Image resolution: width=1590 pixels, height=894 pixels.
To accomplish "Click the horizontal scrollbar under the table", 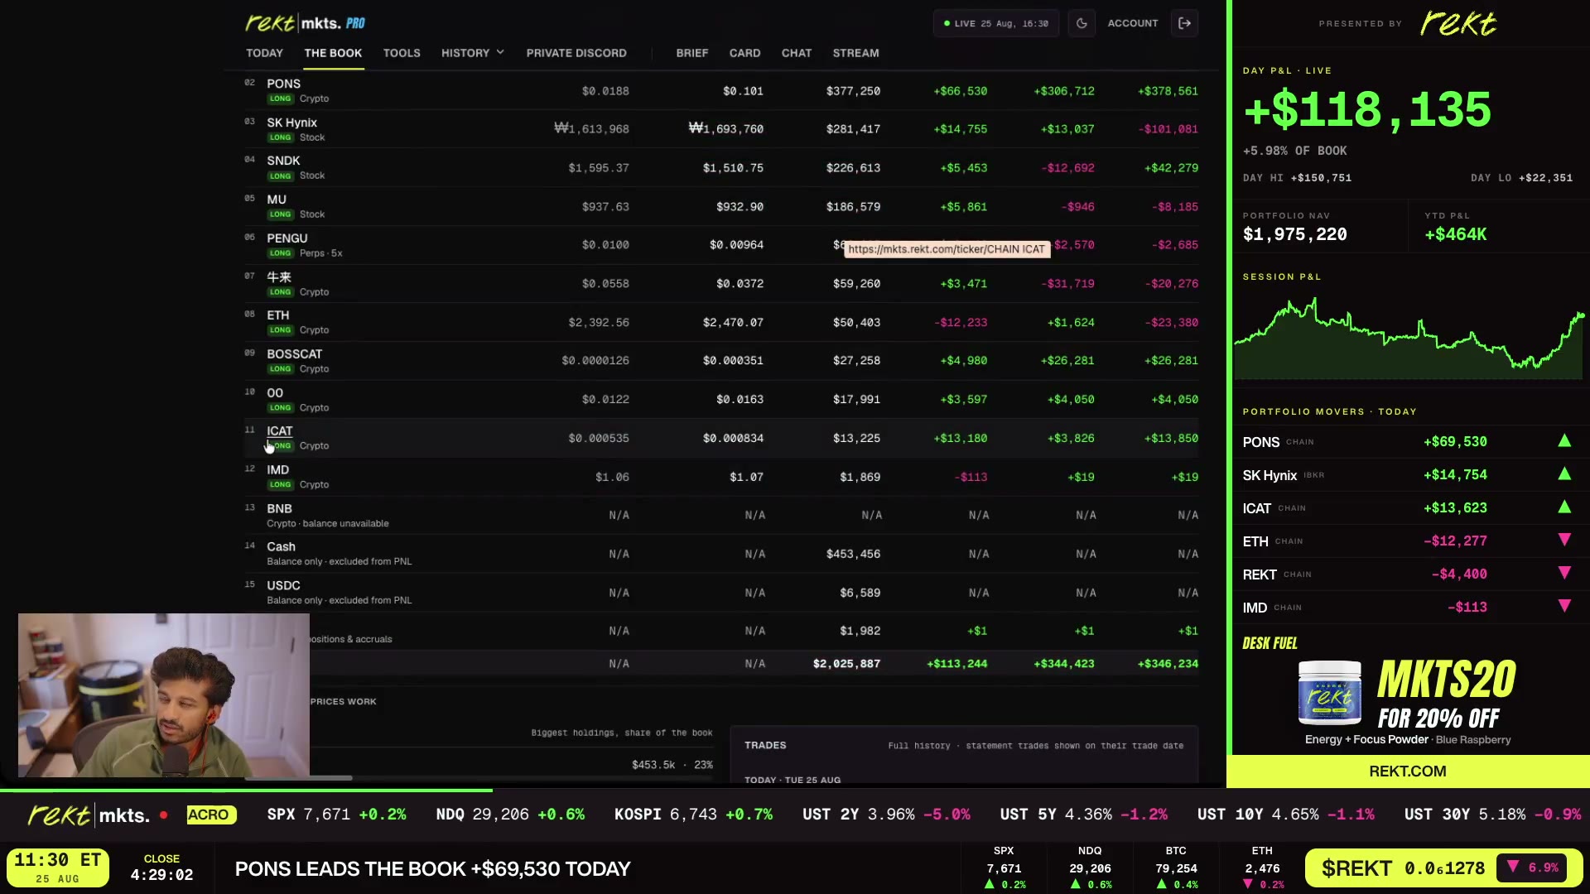I will tap(298, 778).
